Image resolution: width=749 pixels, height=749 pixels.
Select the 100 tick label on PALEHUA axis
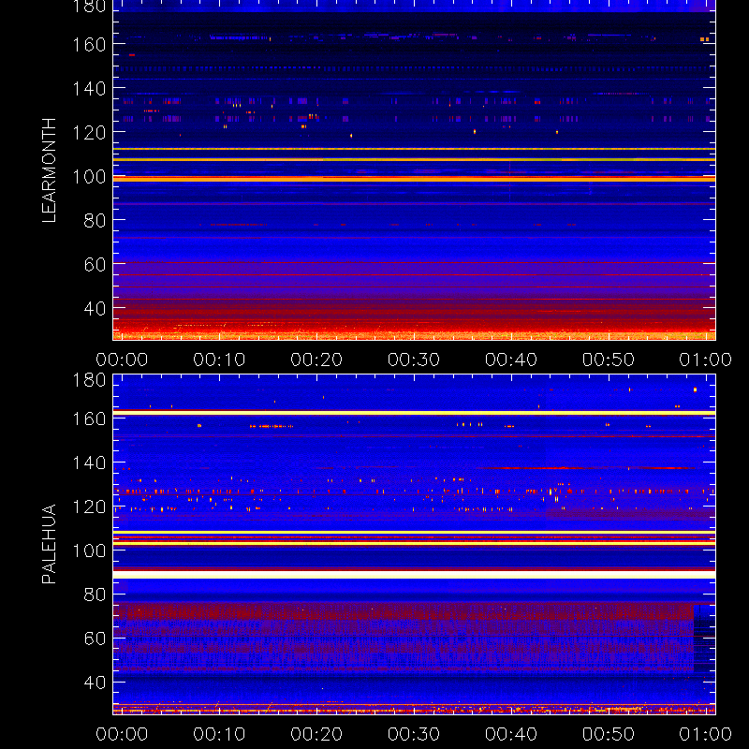click(x=89, y=551)
